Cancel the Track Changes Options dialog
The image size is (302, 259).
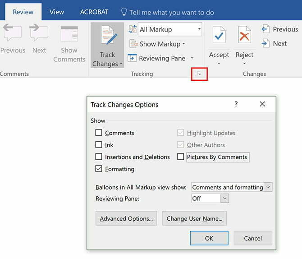253,238
